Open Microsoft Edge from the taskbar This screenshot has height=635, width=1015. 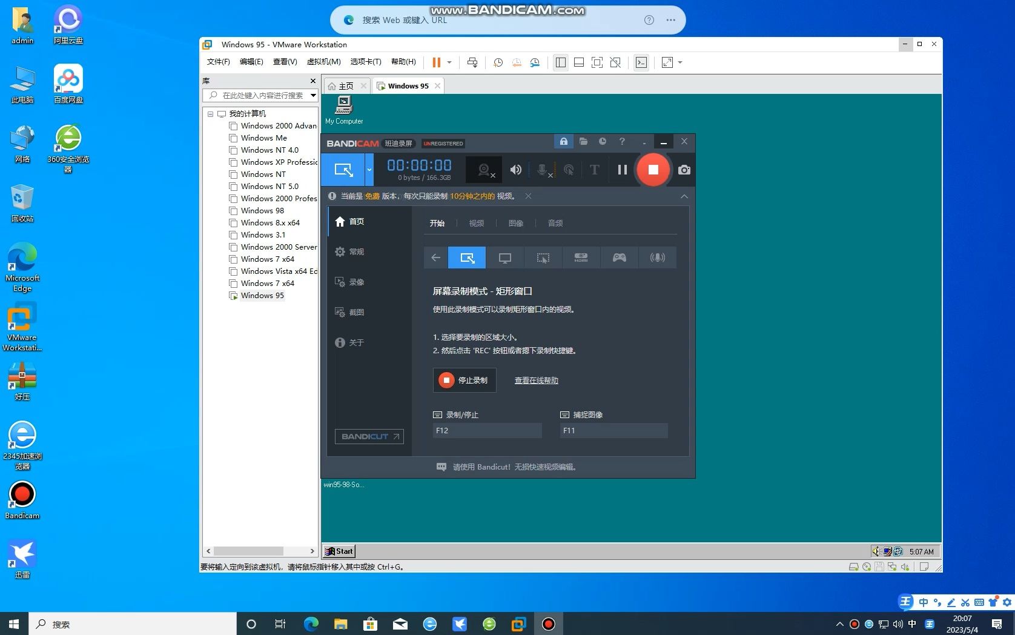click(311, 624)
